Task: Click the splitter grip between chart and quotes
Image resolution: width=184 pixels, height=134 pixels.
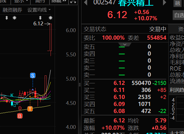Action: [80, 85]
